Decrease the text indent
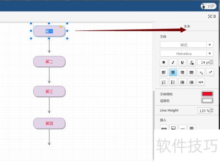The width and height of the screenshot is (220, 162). click(x=182, y=82)
